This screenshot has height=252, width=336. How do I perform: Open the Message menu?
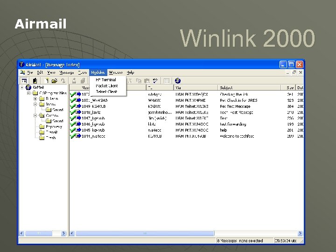67,72
